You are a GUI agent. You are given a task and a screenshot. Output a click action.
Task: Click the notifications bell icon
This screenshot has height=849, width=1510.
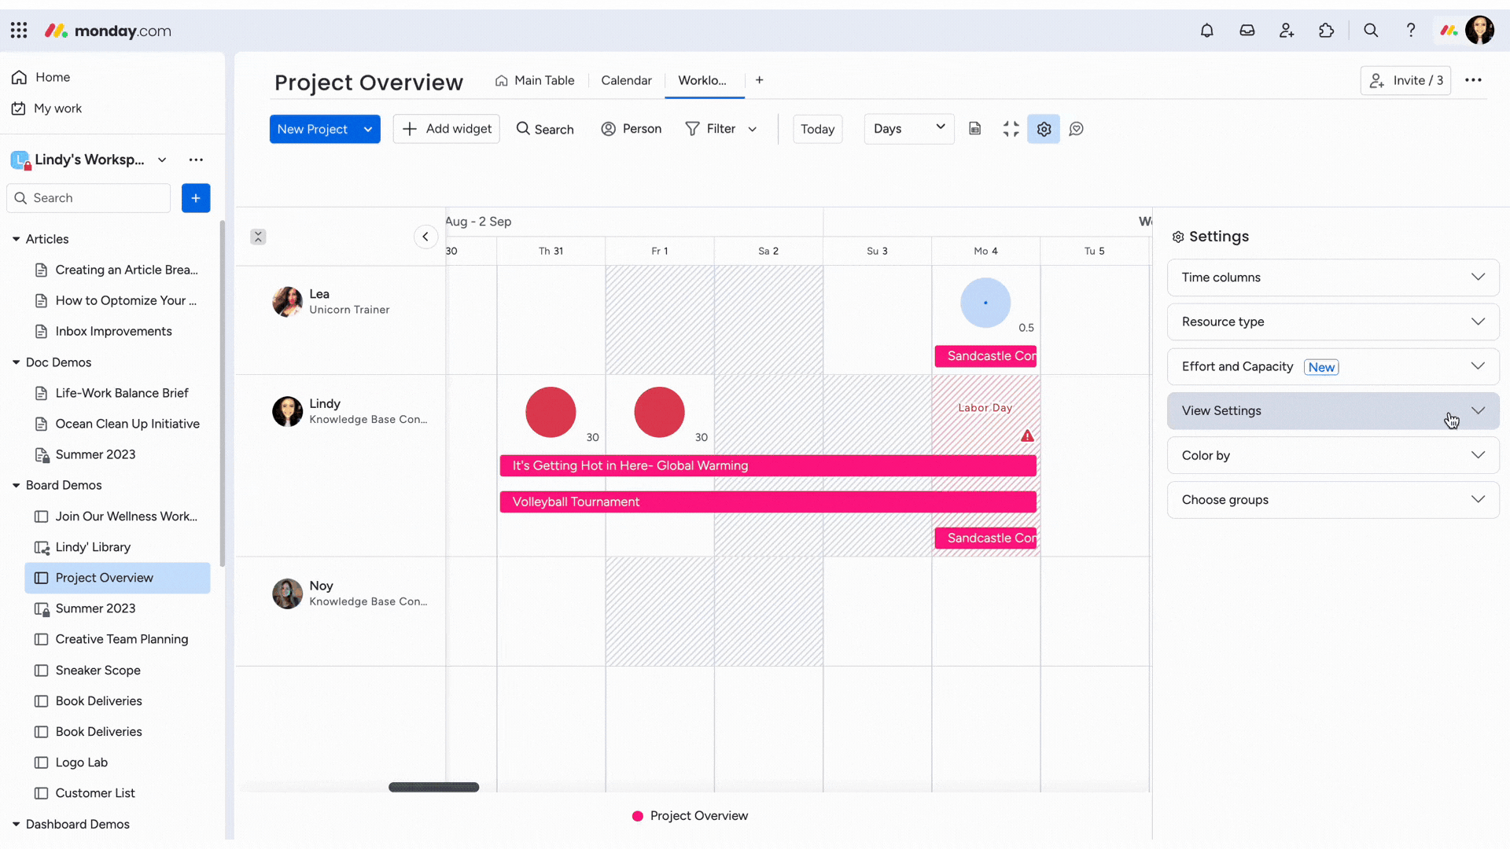tap(1207, 30)
